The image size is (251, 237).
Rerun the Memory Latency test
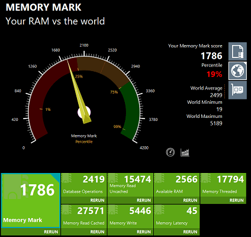tap(190, 232)
